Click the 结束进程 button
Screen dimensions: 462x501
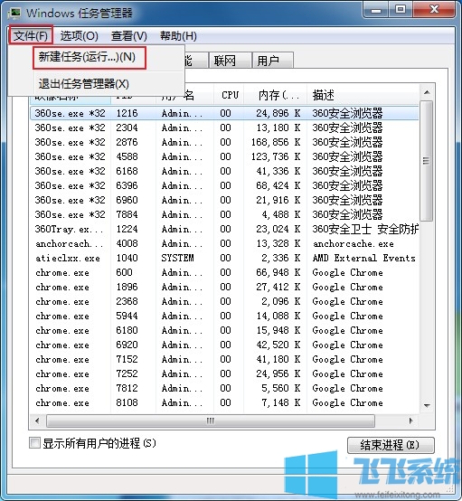click(391, 445)
